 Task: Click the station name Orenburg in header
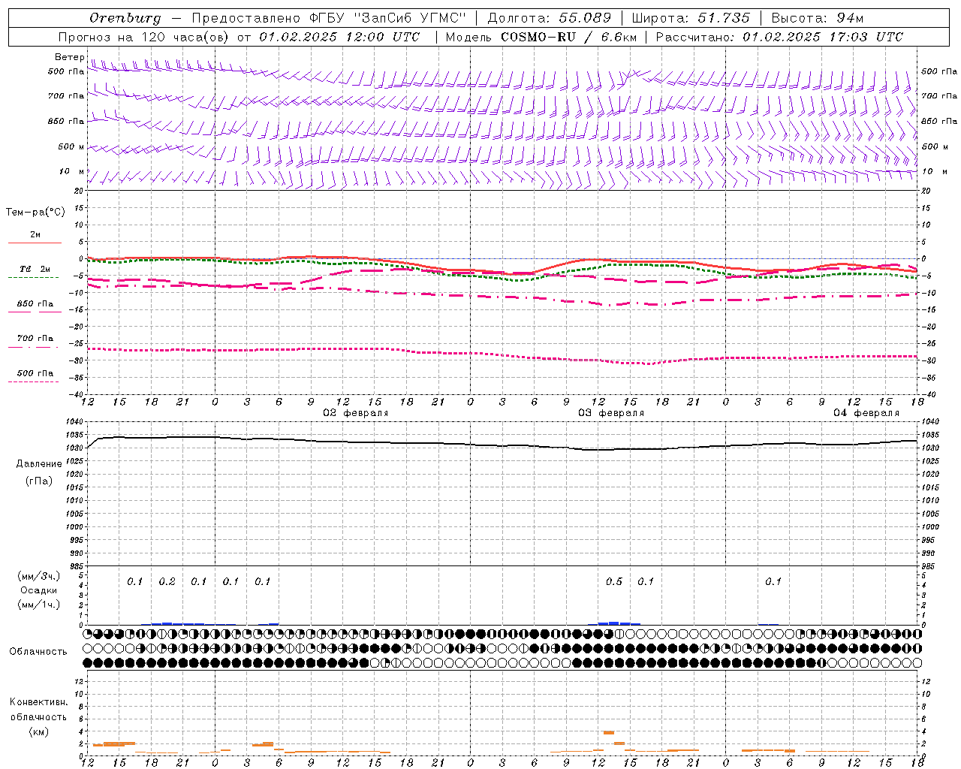pyautogui.click(x=125, y=18)
